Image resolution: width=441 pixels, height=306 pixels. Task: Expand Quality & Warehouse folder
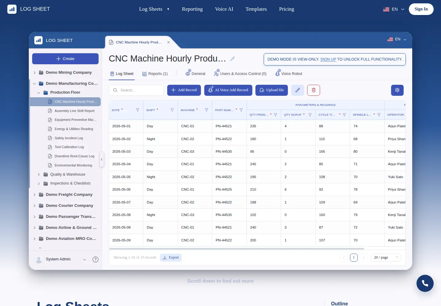pyautogui.click(x=39, y=175)
